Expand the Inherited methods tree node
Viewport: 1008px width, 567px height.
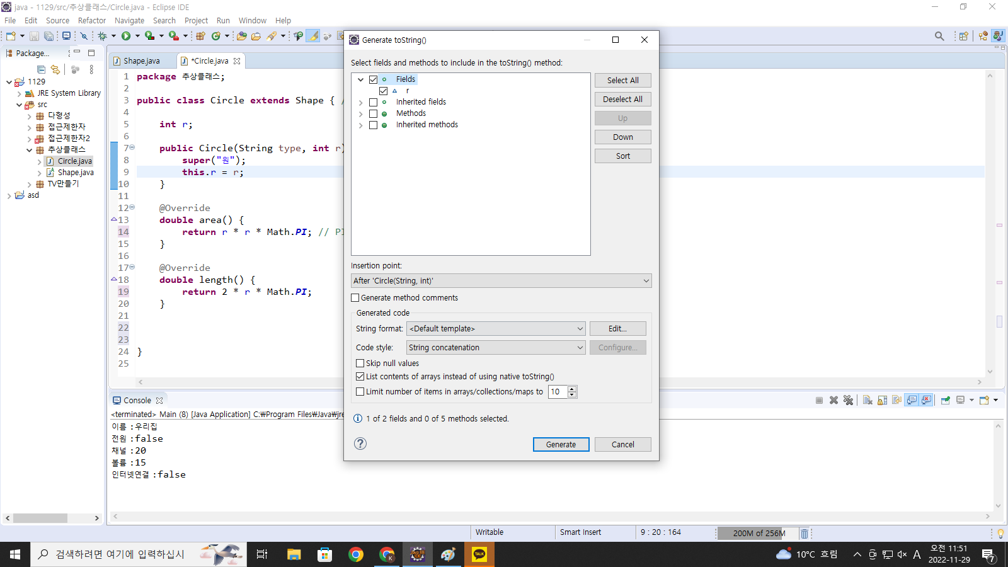click(360, 125)
